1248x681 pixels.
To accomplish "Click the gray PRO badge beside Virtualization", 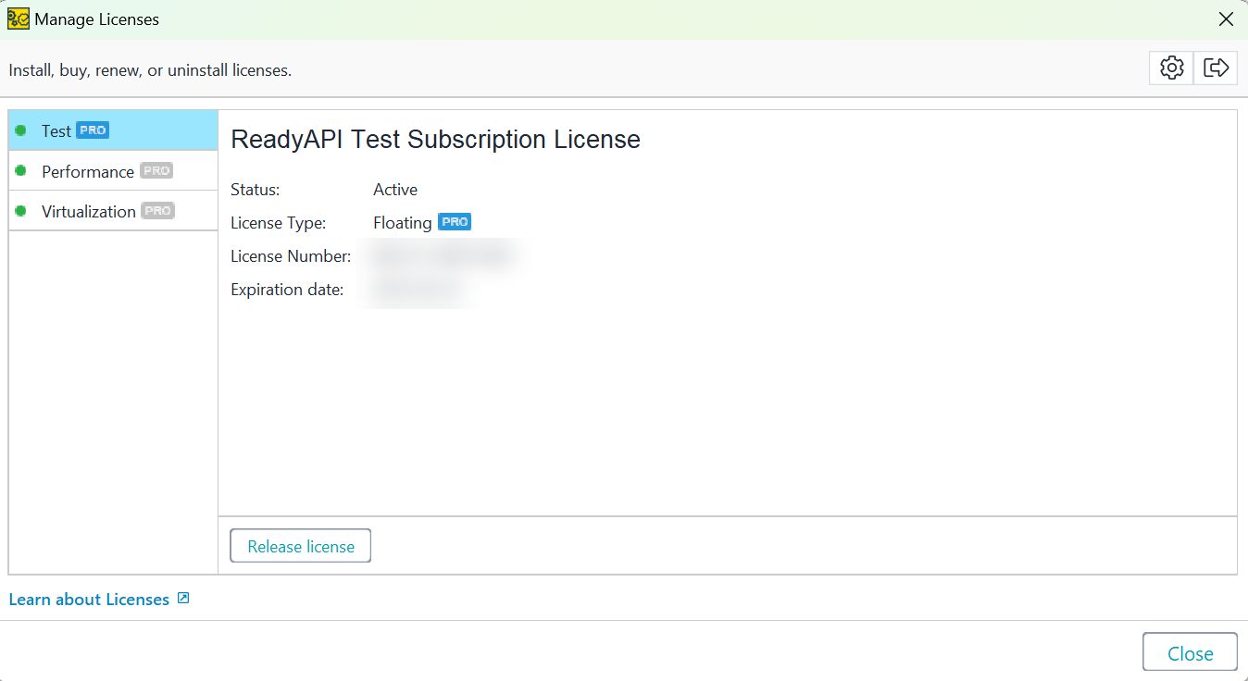I will (157, 210).
